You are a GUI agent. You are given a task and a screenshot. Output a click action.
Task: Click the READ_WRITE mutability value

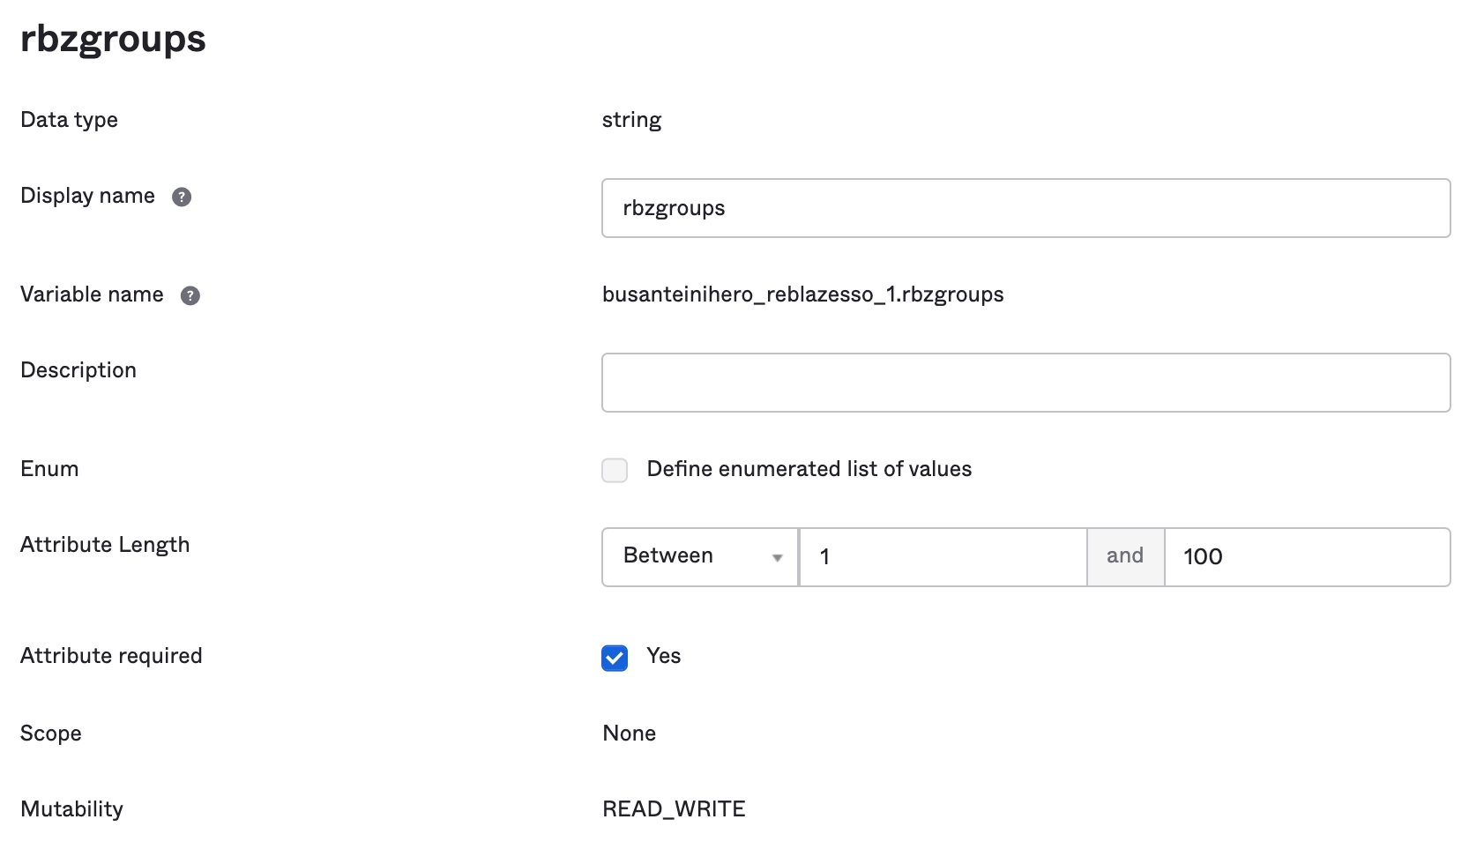pyautogui.click(x=674, y=809)
